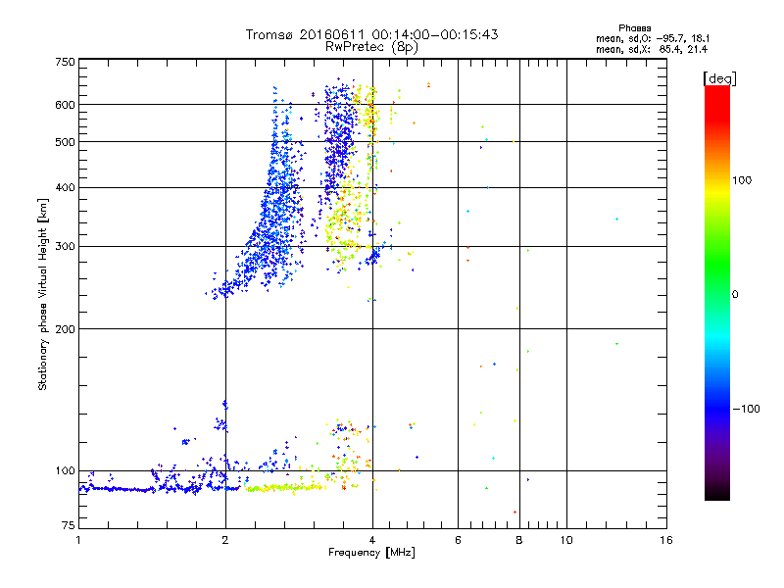Click the y-axis tick label '600'
This screenshot has height=588, width=784.
[x=65, y=105]
